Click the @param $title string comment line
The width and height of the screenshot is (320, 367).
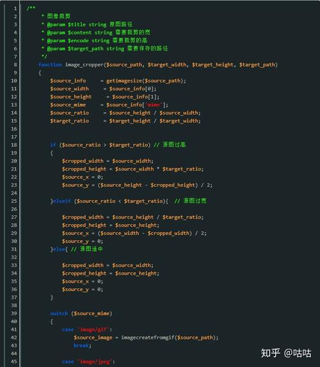coord(87,24)
